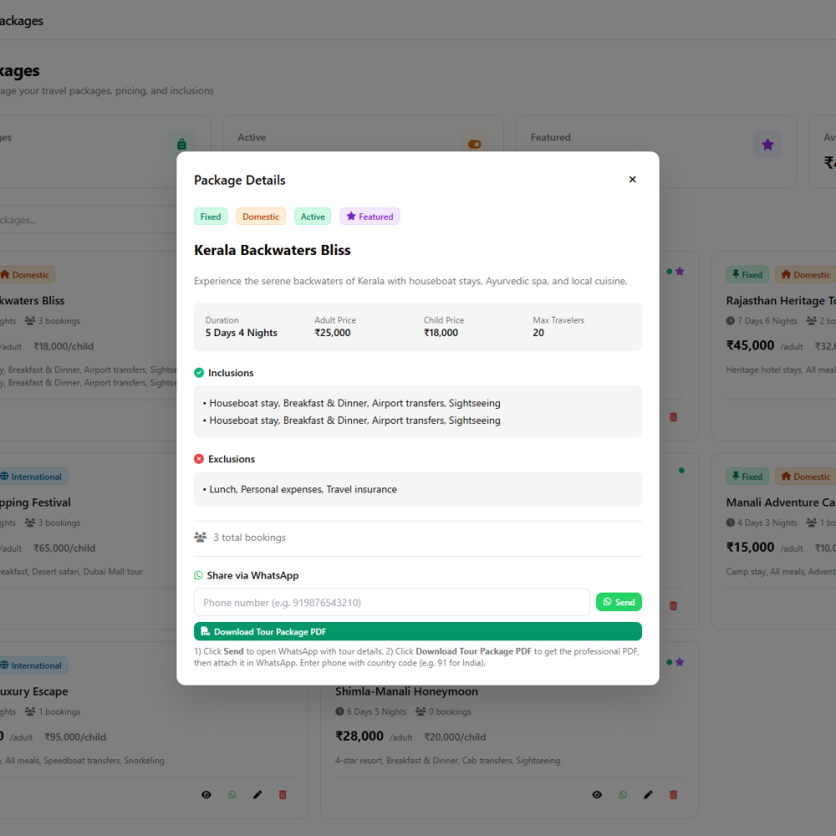The image size is (836, 836).
Task: Delete the Shimla-Manali Honeymoon package
Action: coord(673,795)
